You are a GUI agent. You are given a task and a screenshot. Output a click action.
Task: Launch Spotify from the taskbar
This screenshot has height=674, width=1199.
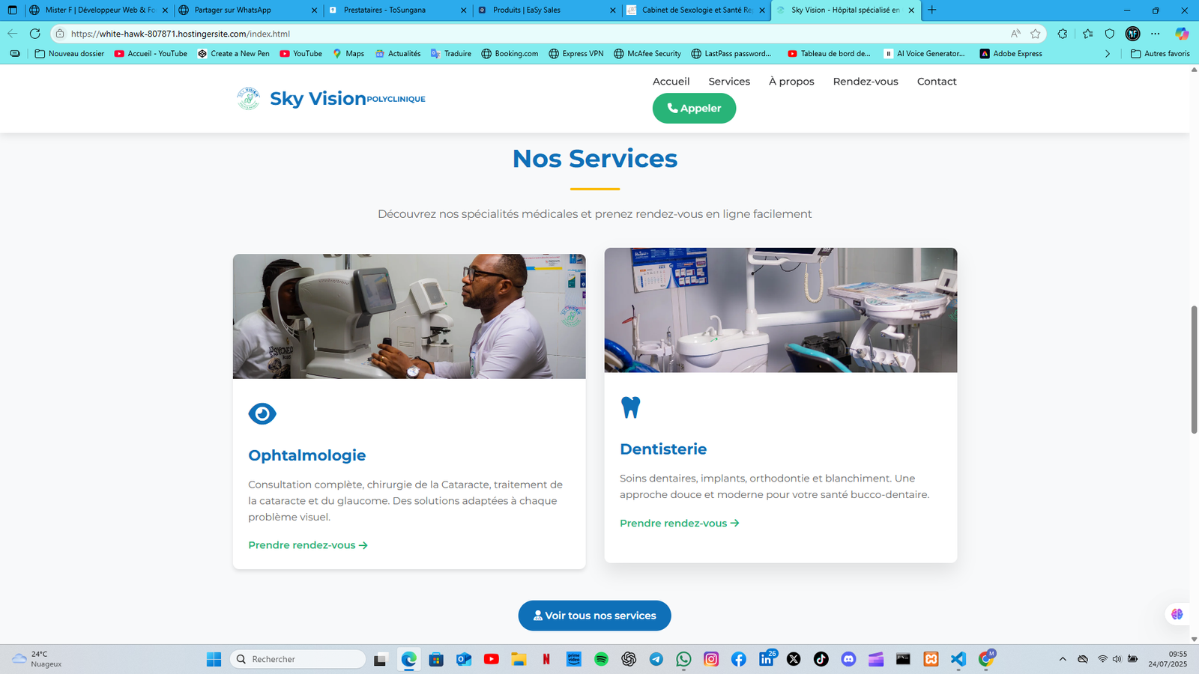coord(602,659)
